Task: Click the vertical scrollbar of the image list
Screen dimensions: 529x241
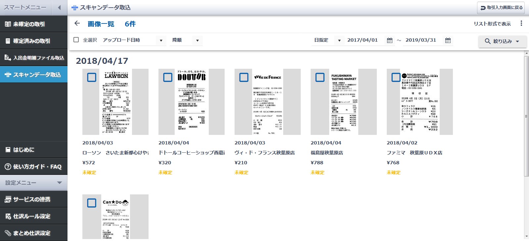Action: 526,116
